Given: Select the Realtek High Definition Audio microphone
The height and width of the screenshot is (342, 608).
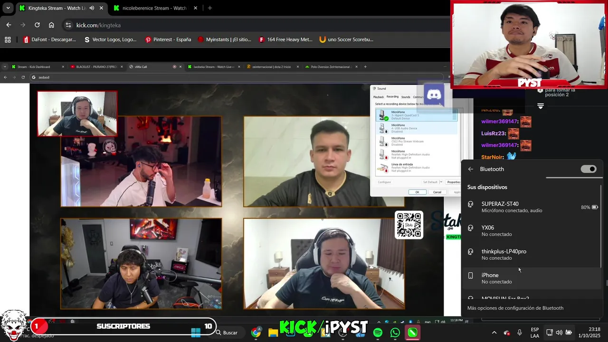Looking at the screenshot, I should (417, 154).
